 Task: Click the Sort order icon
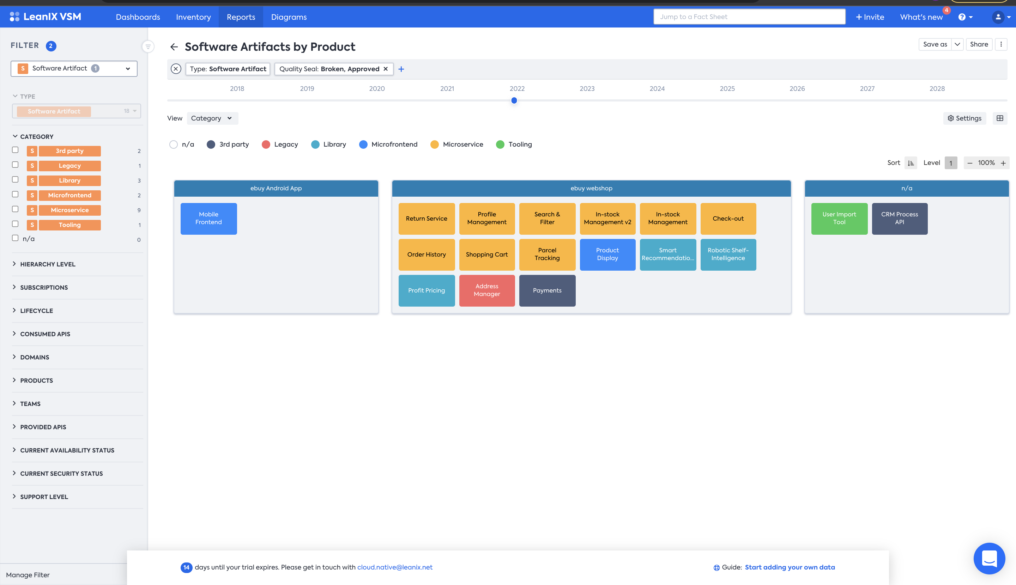pyautogui.click(x=911, y=163)
